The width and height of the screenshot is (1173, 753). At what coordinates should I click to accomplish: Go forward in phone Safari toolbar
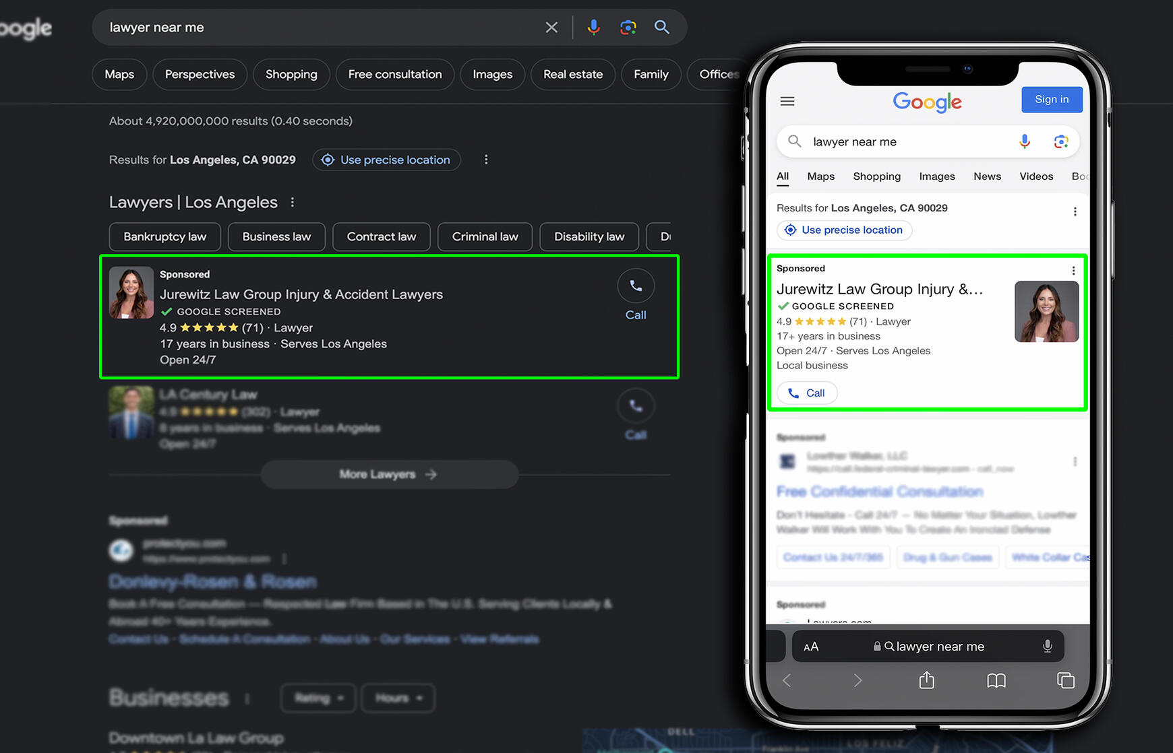[858, 681]
